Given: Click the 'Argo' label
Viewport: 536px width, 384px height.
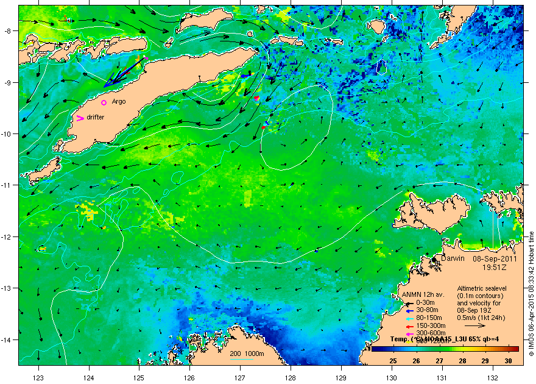Looking at the screenshot, I should coord(119,102).
